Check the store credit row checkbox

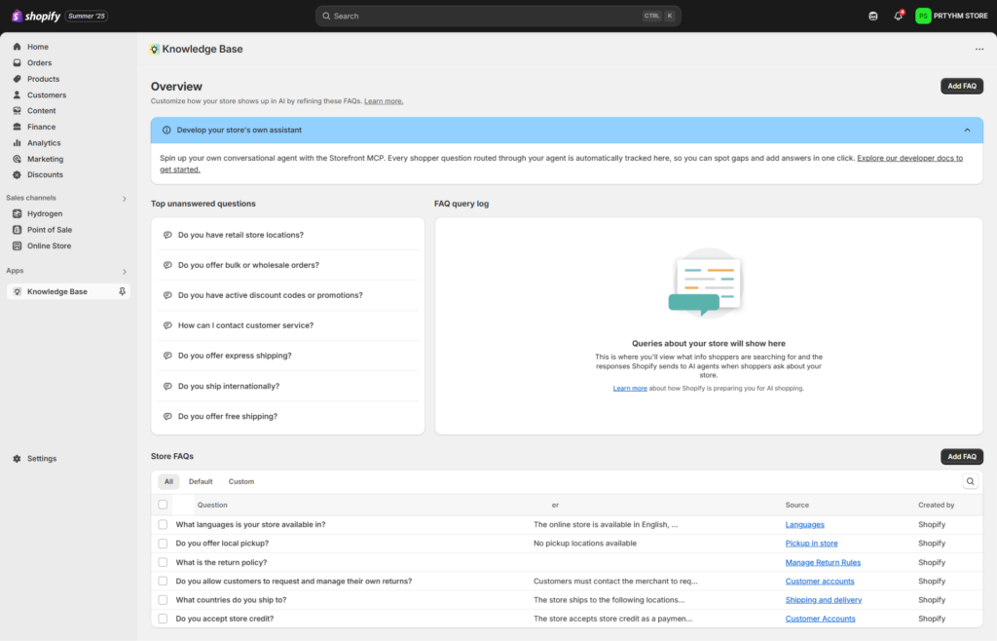(x=163, y=619)
